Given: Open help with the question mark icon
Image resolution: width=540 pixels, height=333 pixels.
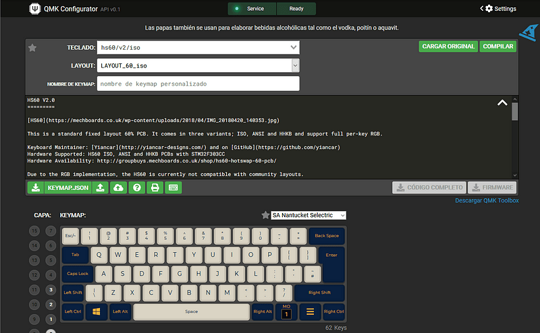Looking at the screenshot, I should (137, 187).
